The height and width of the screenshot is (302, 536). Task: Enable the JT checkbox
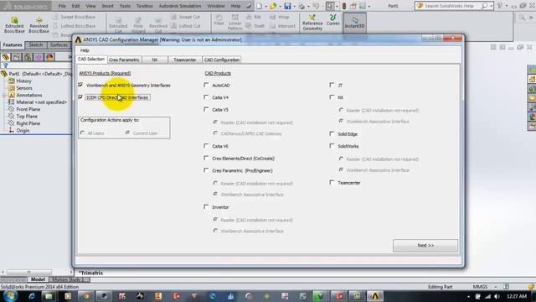click(x=332, y=85)
